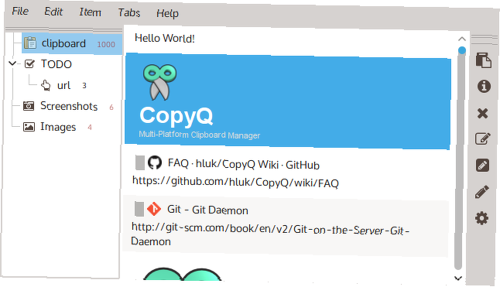Click the 1000 item count on clipboard
Screen dimensions: 500x287
pos(106,44)
